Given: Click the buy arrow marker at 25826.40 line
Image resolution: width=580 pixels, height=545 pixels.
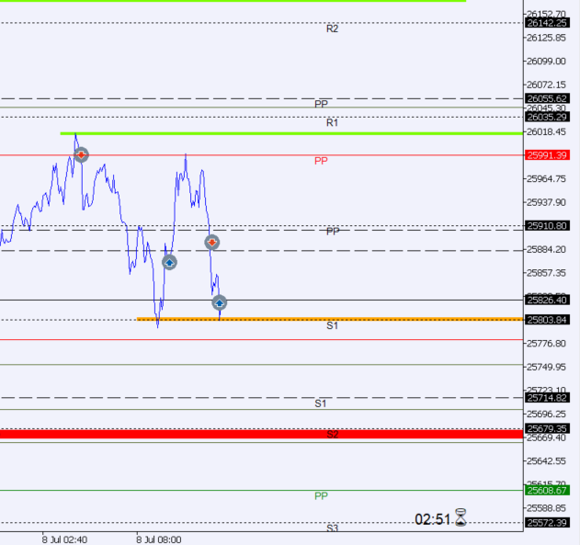Looking at the screenshot, I should [x=220, y=302].
